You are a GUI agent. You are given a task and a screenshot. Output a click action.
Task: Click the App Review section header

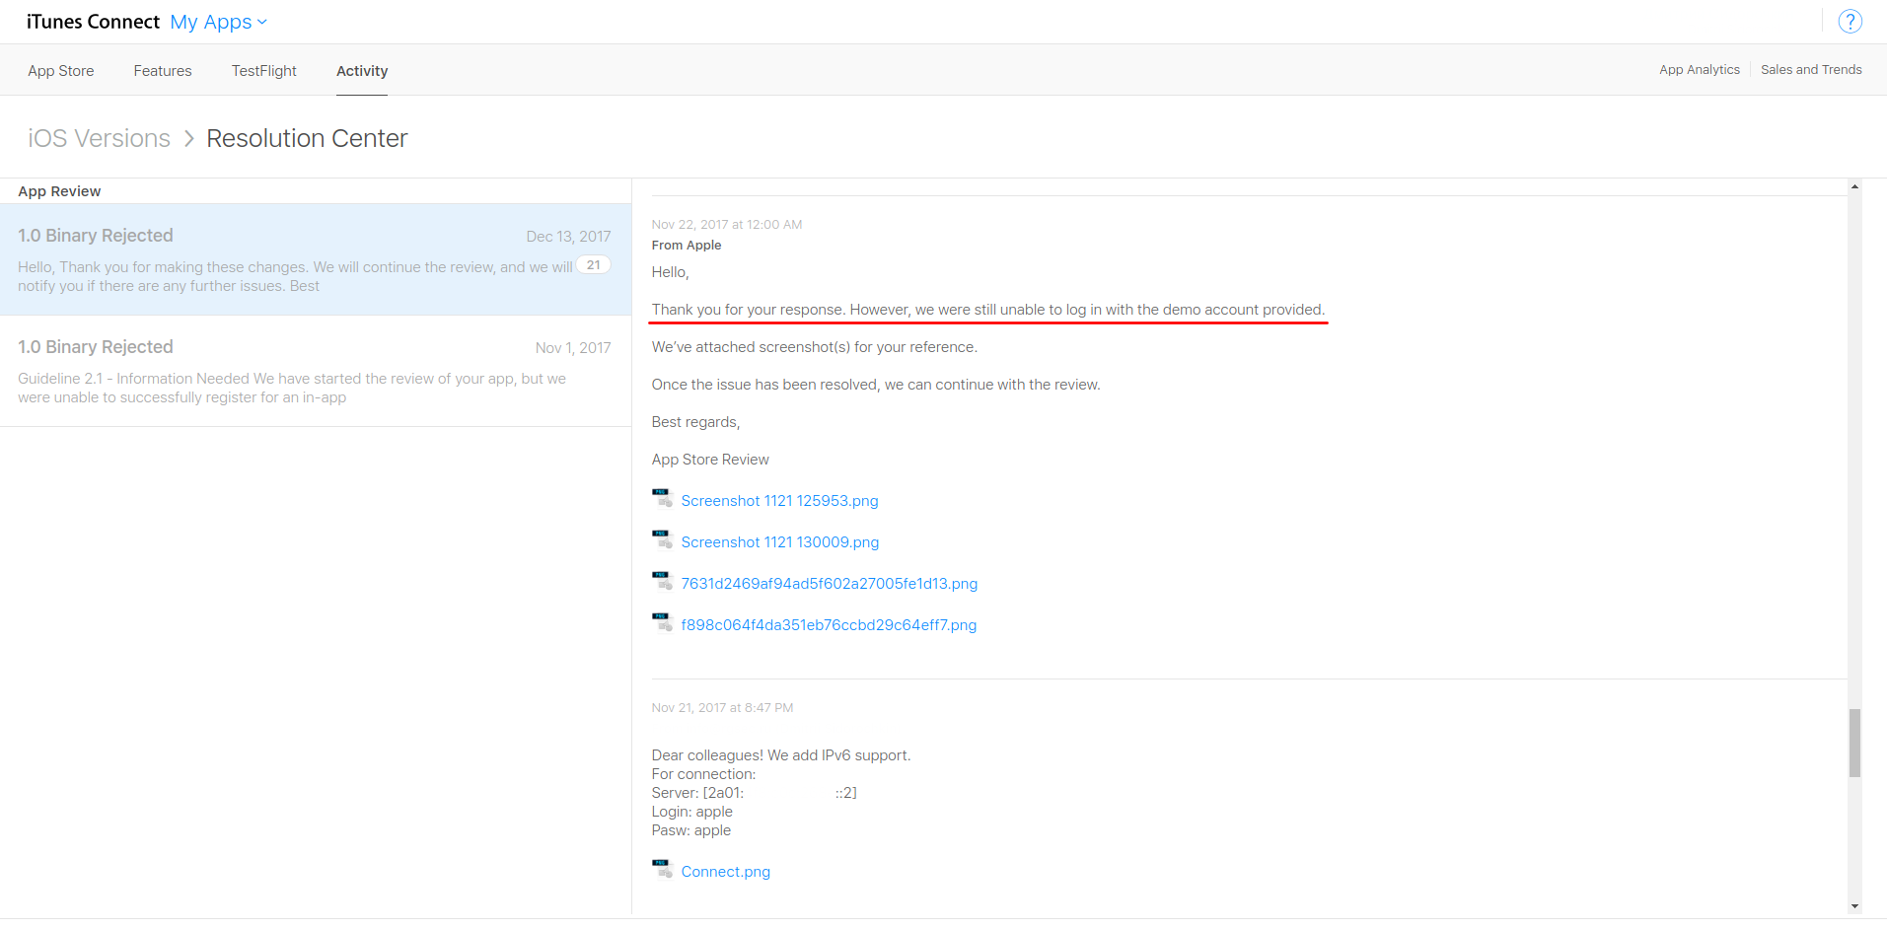click(59, 191)
